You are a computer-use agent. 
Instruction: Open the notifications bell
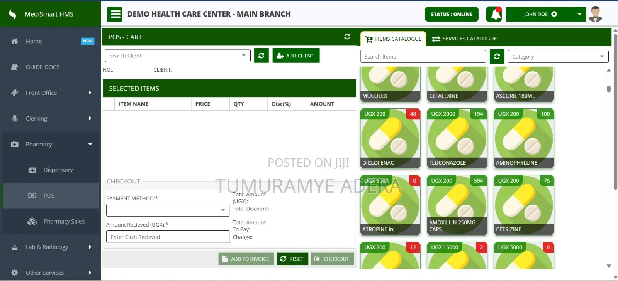494,14
